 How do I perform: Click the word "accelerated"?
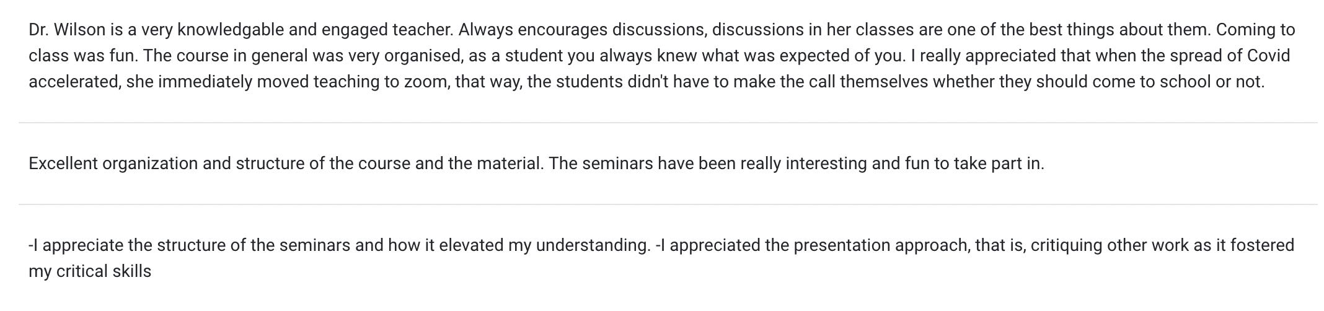(x=73, y=82)
